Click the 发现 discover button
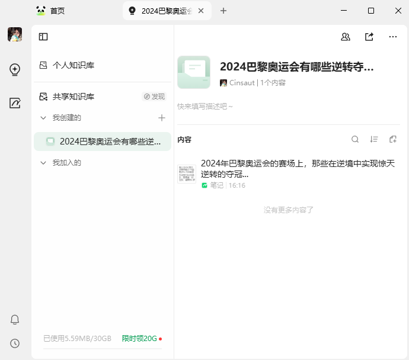 point(154,97)
